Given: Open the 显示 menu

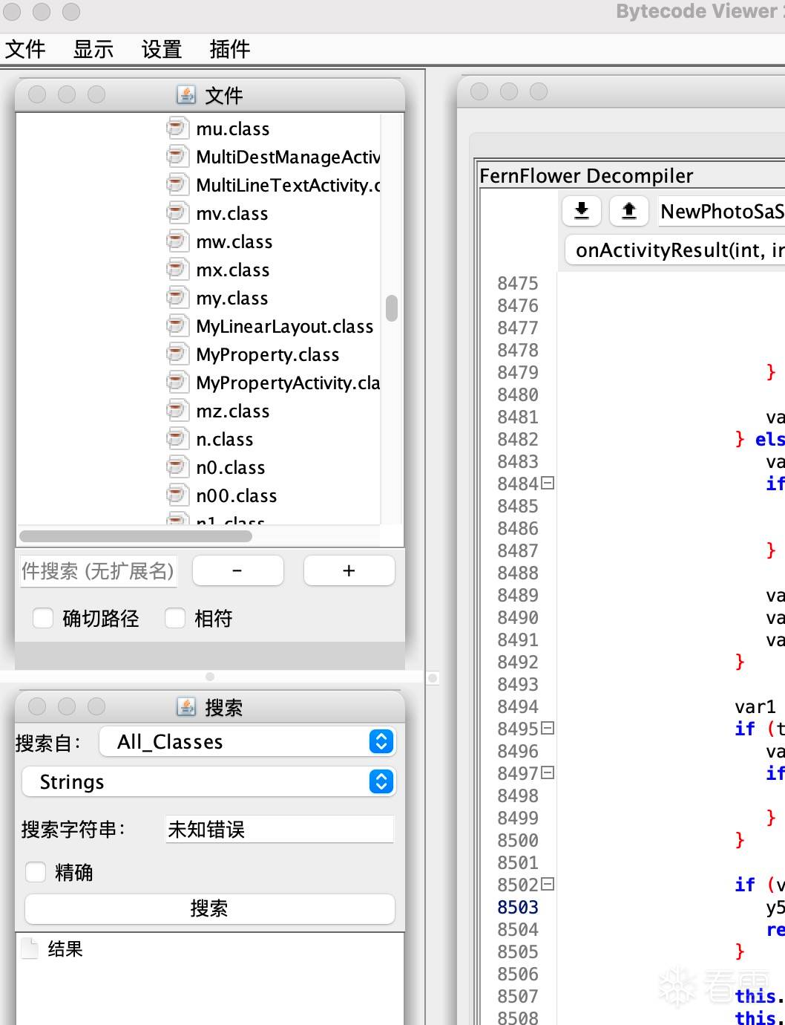Looking at the screenshot, I should click(x=93, y=49).
